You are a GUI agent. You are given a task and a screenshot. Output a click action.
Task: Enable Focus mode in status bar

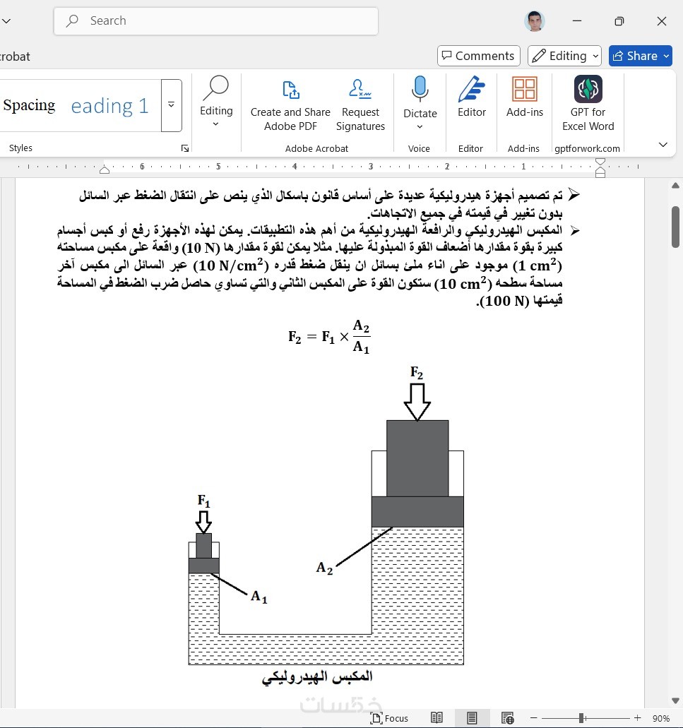[389, 718]
